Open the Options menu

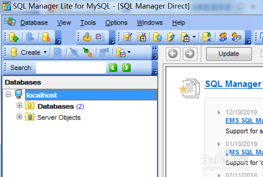(116, 23)
